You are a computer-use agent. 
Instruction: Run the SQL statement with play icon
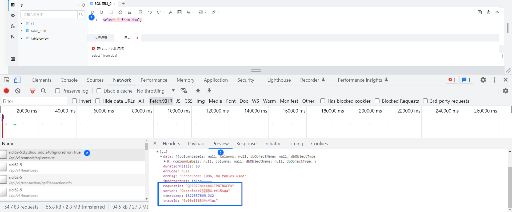(x=93, y=12)
